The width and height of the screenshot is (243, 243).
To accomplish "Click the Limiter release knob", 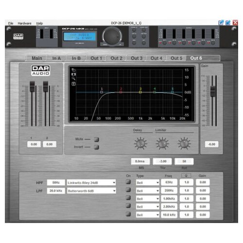I will [184, 143].
